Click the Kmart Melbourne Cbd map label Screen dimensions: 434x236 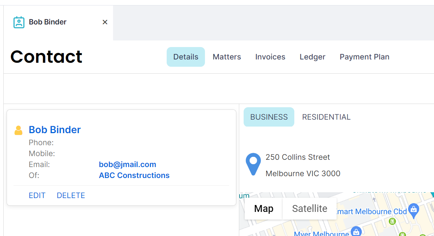371,212
